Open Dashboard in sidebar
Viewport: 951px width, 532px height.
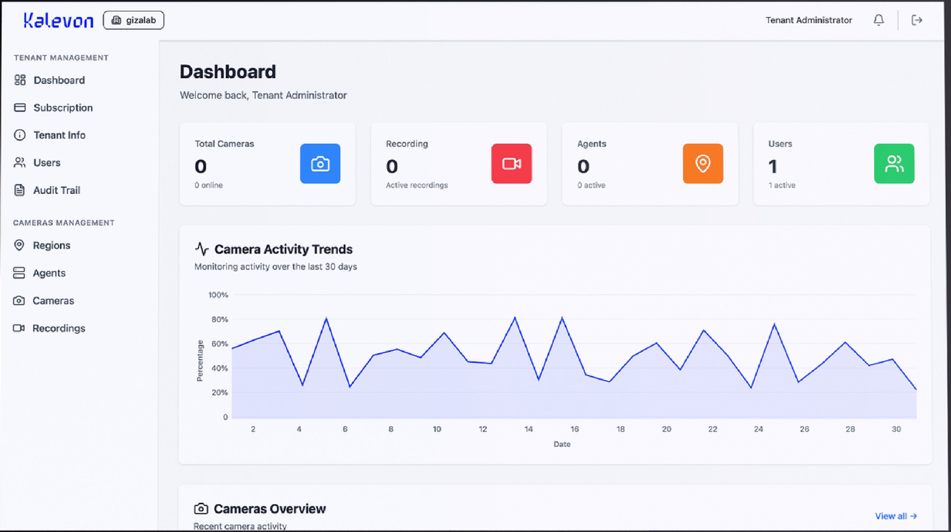tap(59, 80)
